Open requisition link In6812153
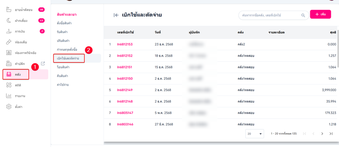This screenshot has width=339, height=147. coord(125,44)
